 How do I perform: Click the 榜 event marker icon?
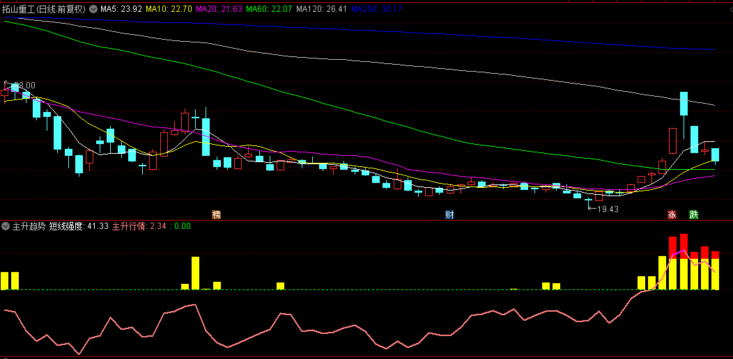tap(216, 215)
